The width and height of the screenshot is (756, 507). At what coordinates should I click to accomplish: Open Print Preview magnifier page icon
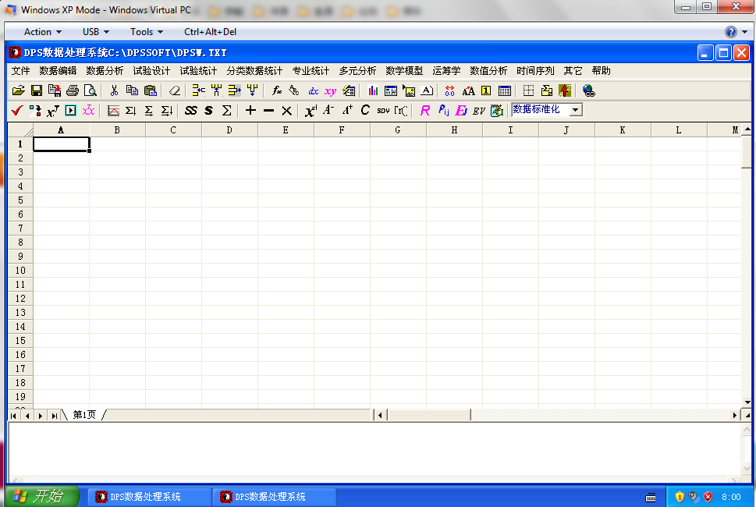click(x=91, y=90)
